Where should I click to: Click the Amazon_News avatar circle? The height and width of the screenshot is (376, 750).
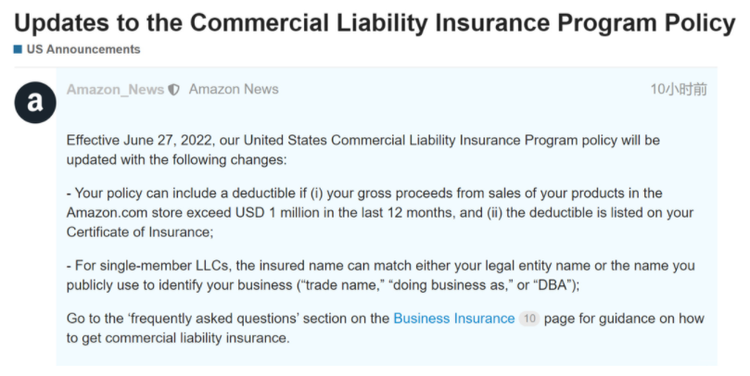(x=35, y=104)
